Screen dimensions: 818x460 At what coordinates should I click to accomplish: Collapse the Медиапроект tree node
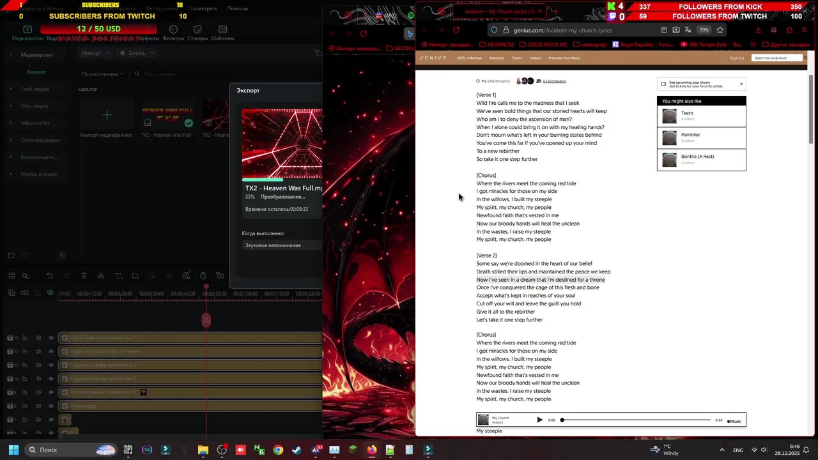11,55
